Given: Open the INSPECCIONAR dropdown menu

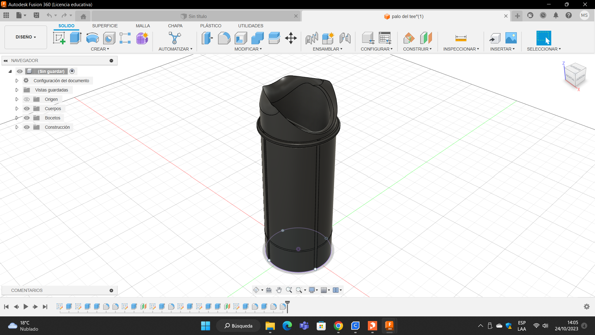Looking at the screenshot, I should click(461, 49).
